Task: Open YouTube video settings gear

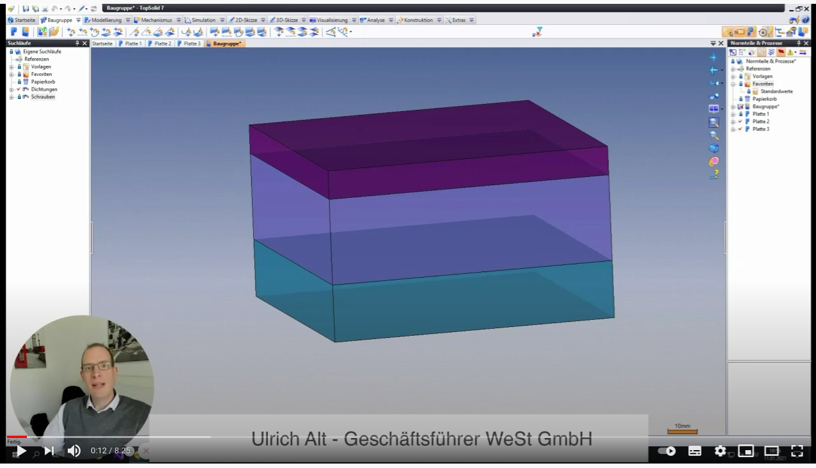Action: tap(720, 451)
